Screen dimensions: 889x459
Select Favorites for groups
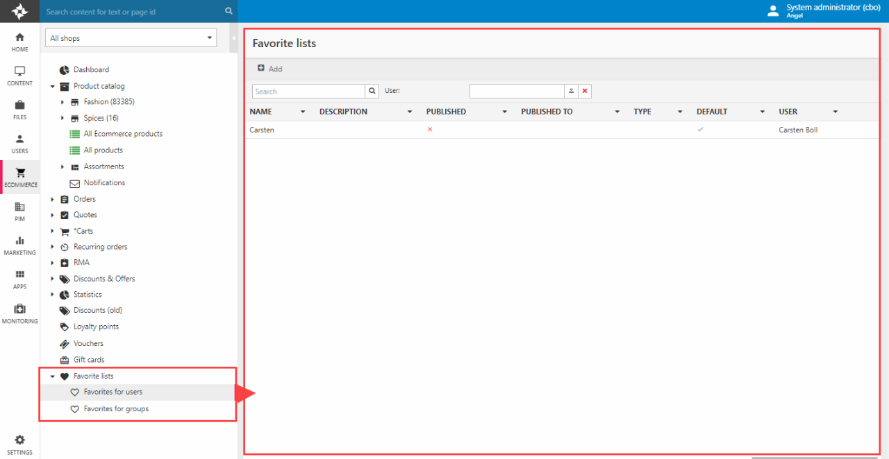coord(116,409)
